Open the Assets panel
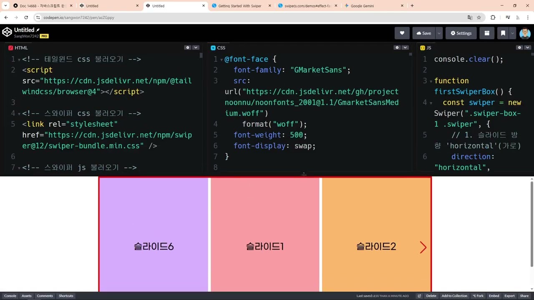 (x=27, y=296)
